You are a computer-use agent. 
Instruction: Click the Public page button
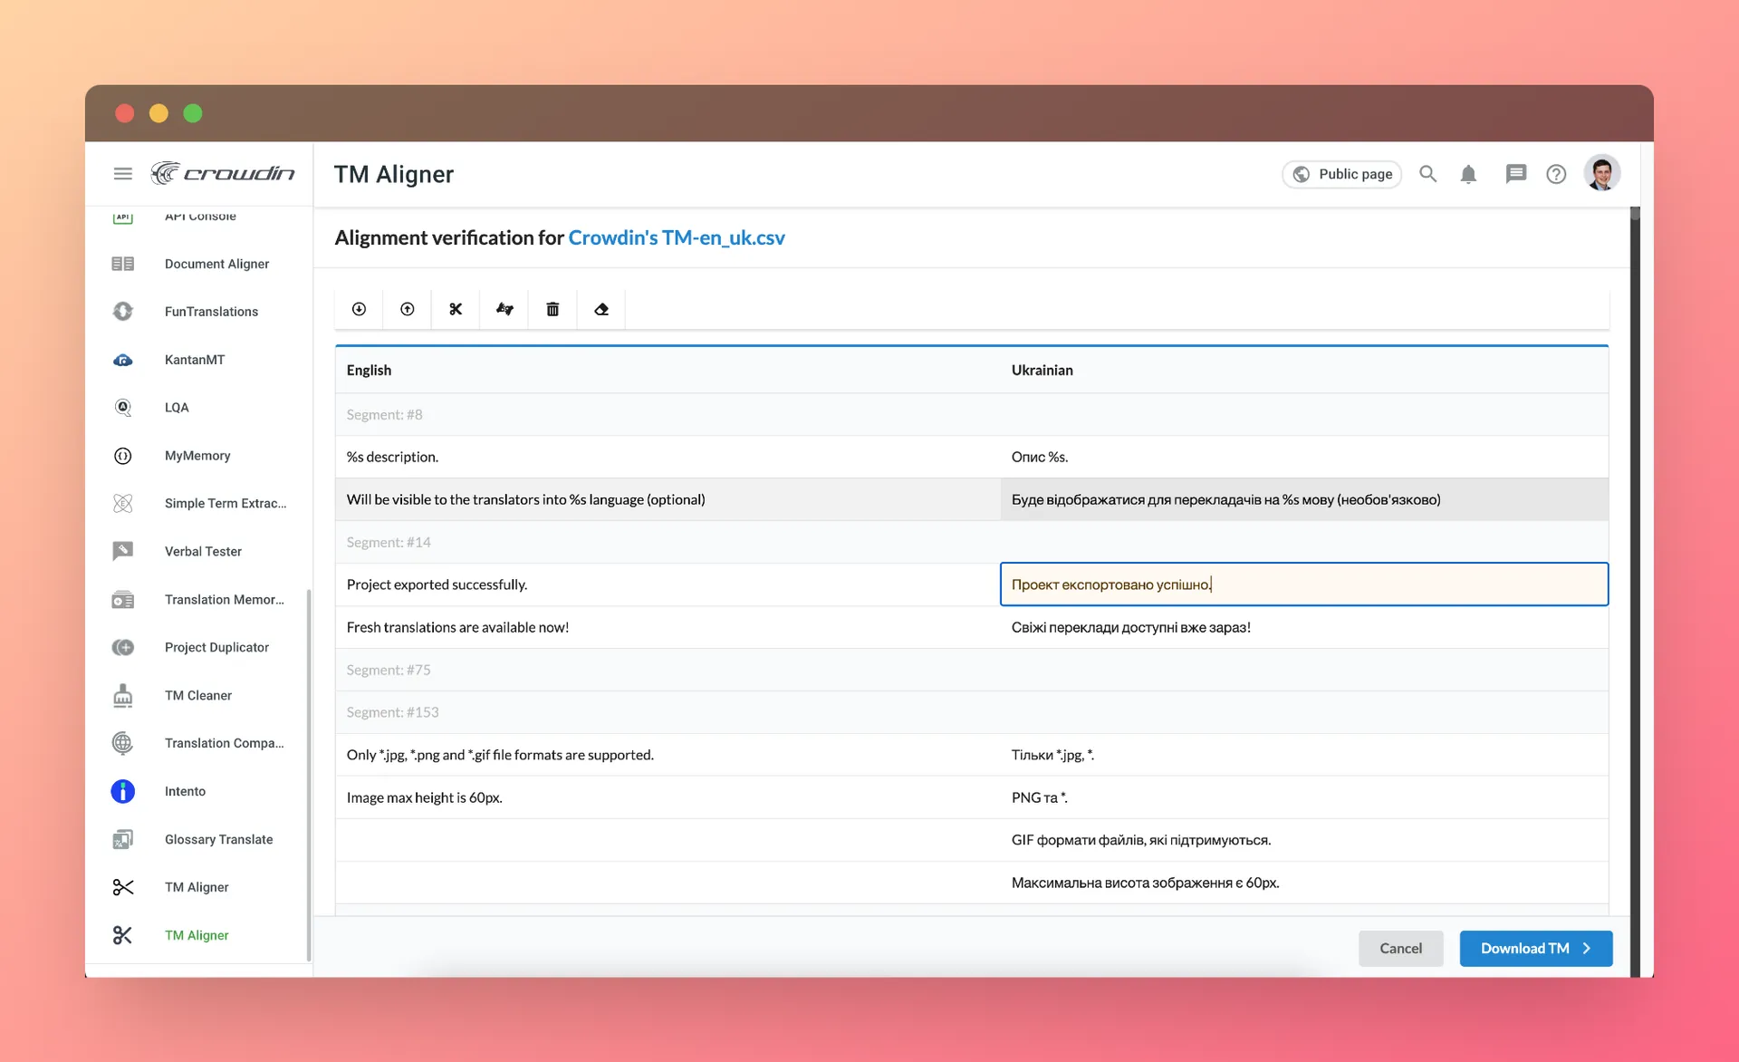coord(1341,174)
